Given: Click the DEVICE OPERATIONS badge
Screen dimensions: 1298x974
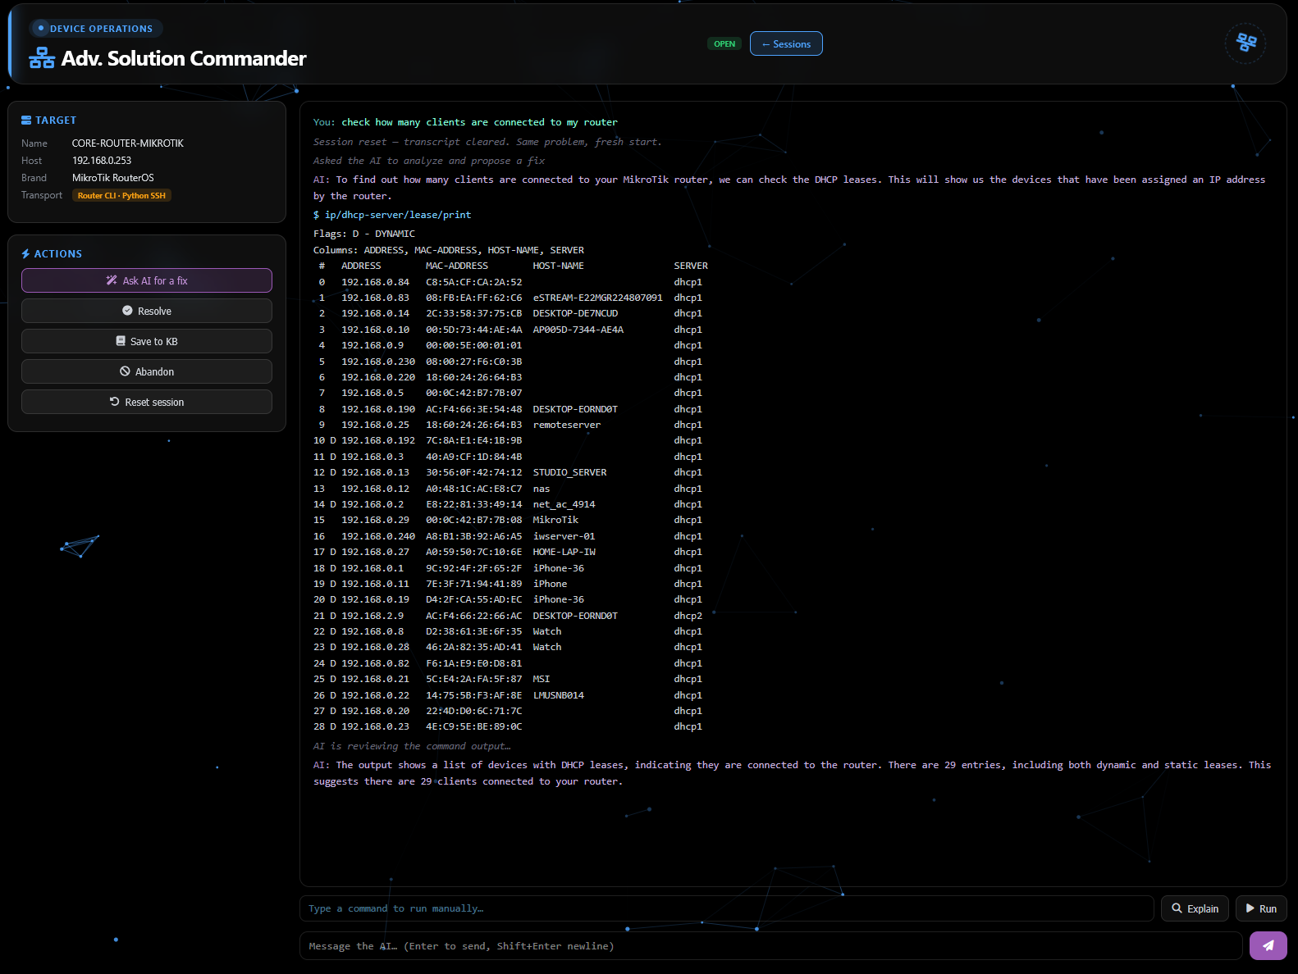Looking at the screenshot, I should point(96,29).
